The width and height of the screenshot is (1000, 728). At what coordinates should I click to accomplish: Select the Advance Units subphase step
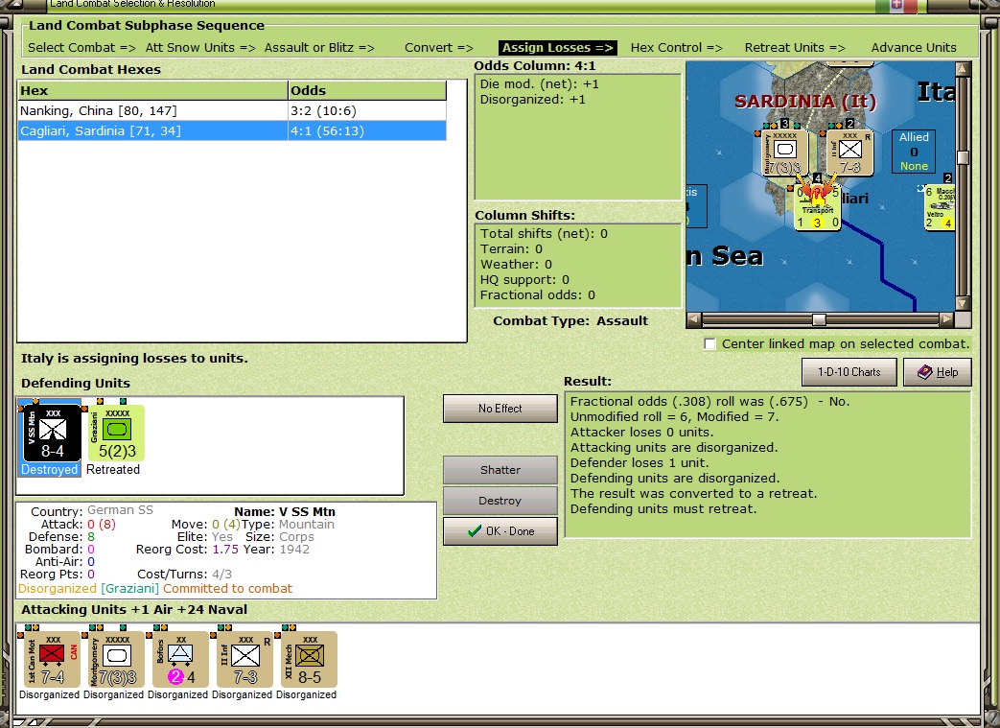point(914,48)
